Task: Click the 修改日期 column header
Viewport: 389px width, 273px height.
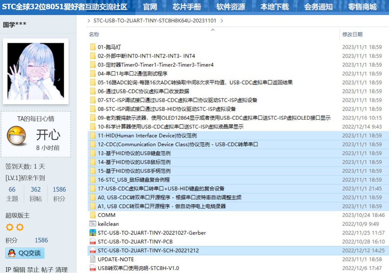Action: pyautogui.click(x=352, y=35)
